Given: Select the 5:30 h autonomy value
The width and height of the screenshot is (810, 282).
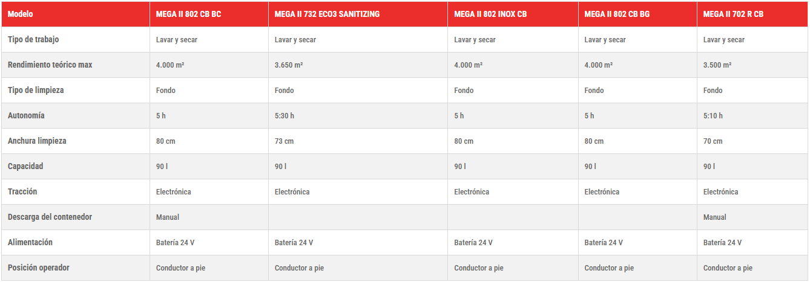Looking at the screenshot, I should [x=285, y=115].
